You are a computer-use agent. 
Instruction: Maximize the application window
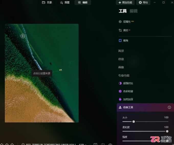164,3
